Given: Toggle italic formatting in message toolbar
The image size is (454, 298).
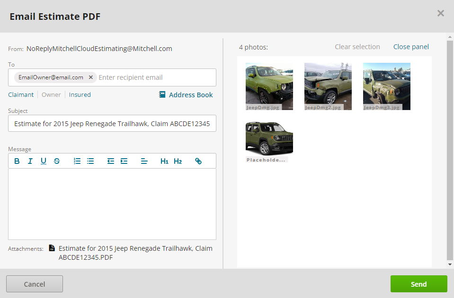Looking at the screenshot, I should pos(30,161).
